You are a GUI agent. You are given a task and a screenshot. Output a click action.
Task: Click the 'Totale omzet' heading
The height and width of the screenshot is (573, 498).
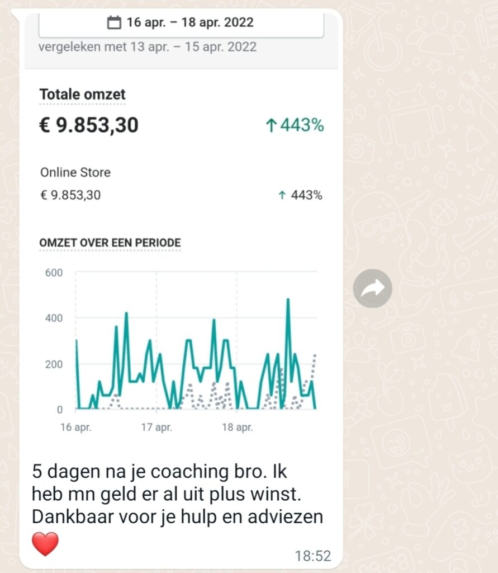pyautogui.click(x=83, y=95)
